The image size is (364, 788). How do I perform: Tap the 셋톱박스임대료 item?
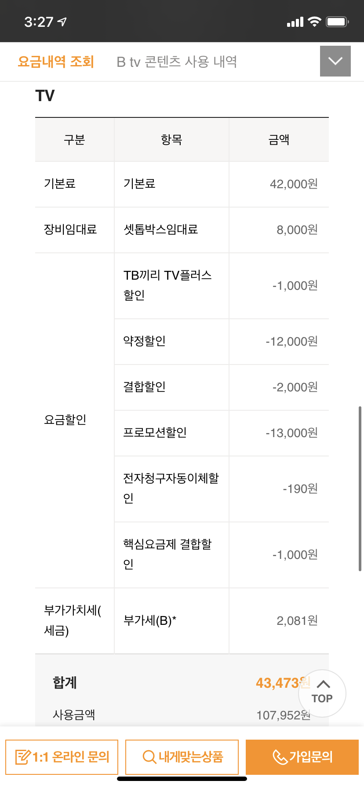(x=161, y=230)
